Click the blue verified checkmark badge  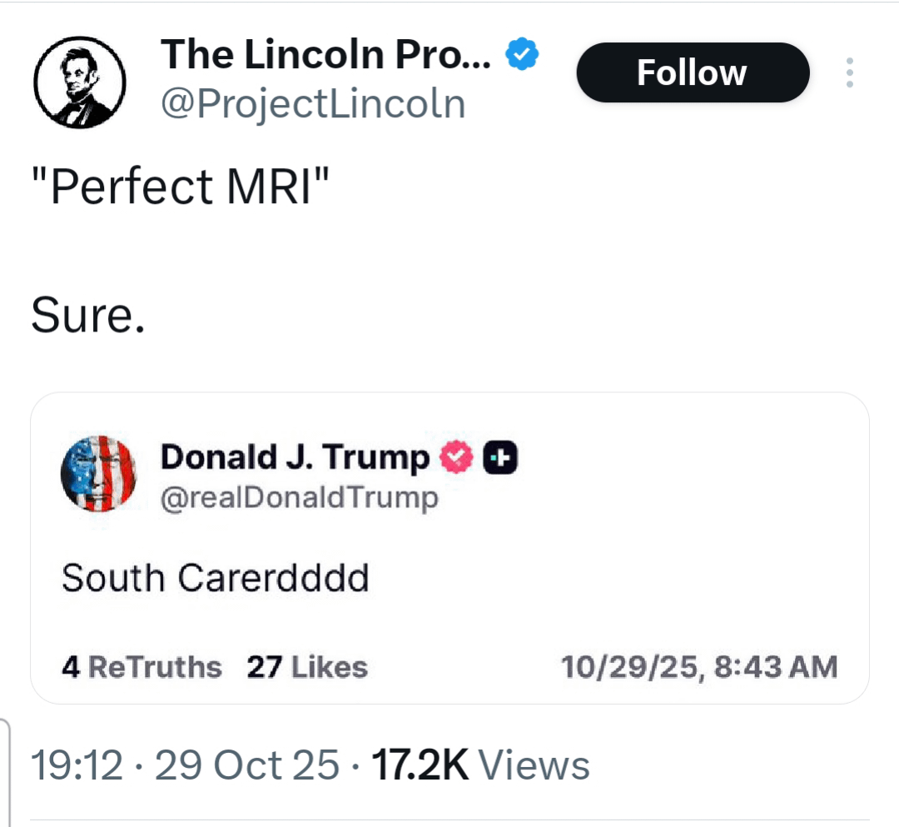pyautogui.click(x=524, y=55)
